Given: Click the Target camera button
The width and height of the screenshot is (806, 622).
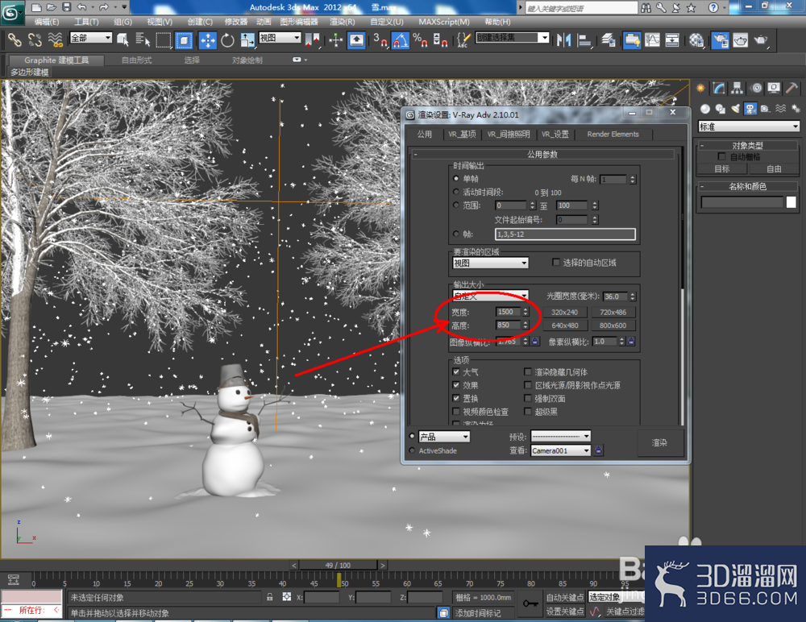Looking at the screenshot, I should [x=721, y=168].
